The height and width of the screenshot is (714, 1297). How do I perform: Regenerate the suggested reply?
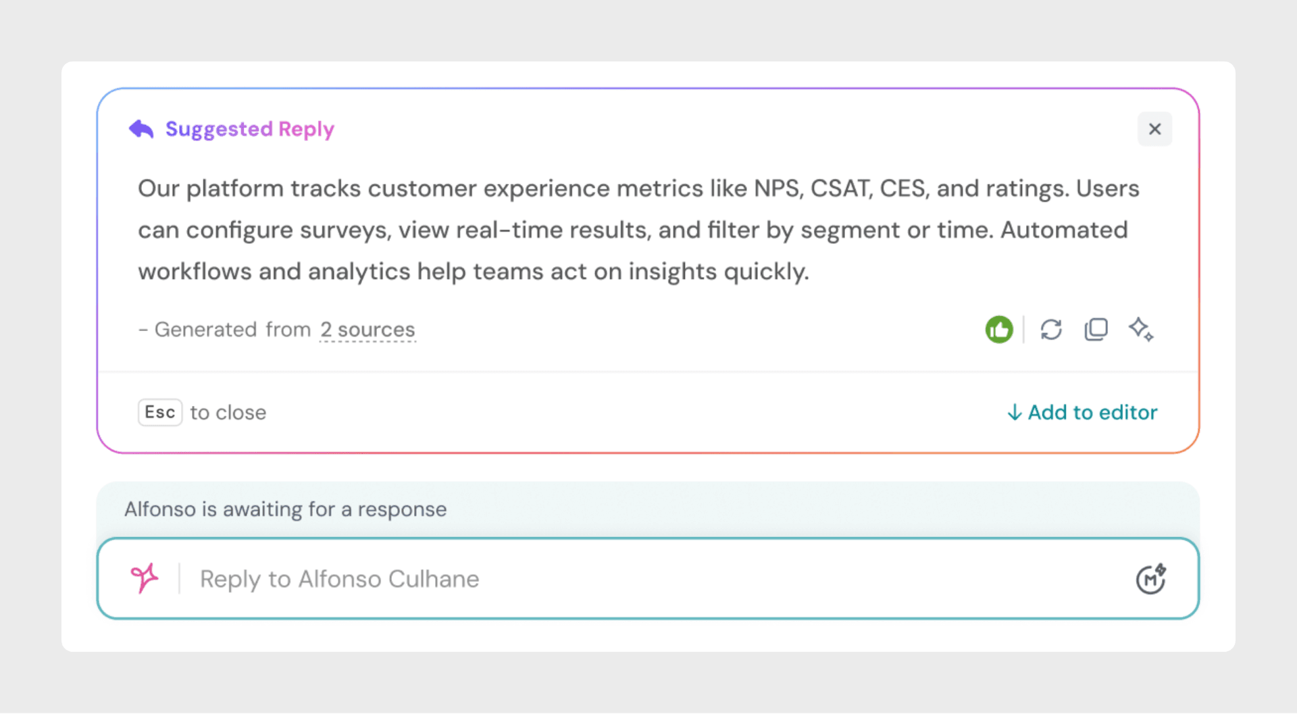click(1051, 330)
